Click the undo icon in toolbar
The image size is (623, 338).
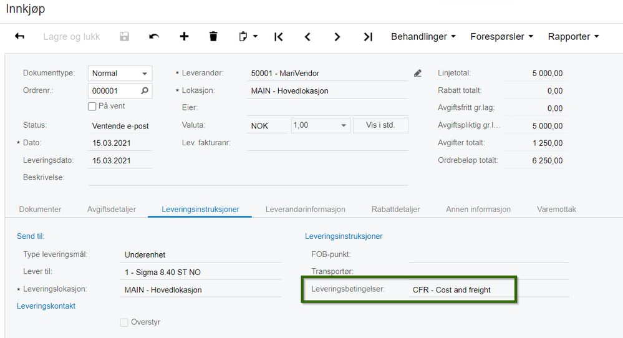click(154, 37)
